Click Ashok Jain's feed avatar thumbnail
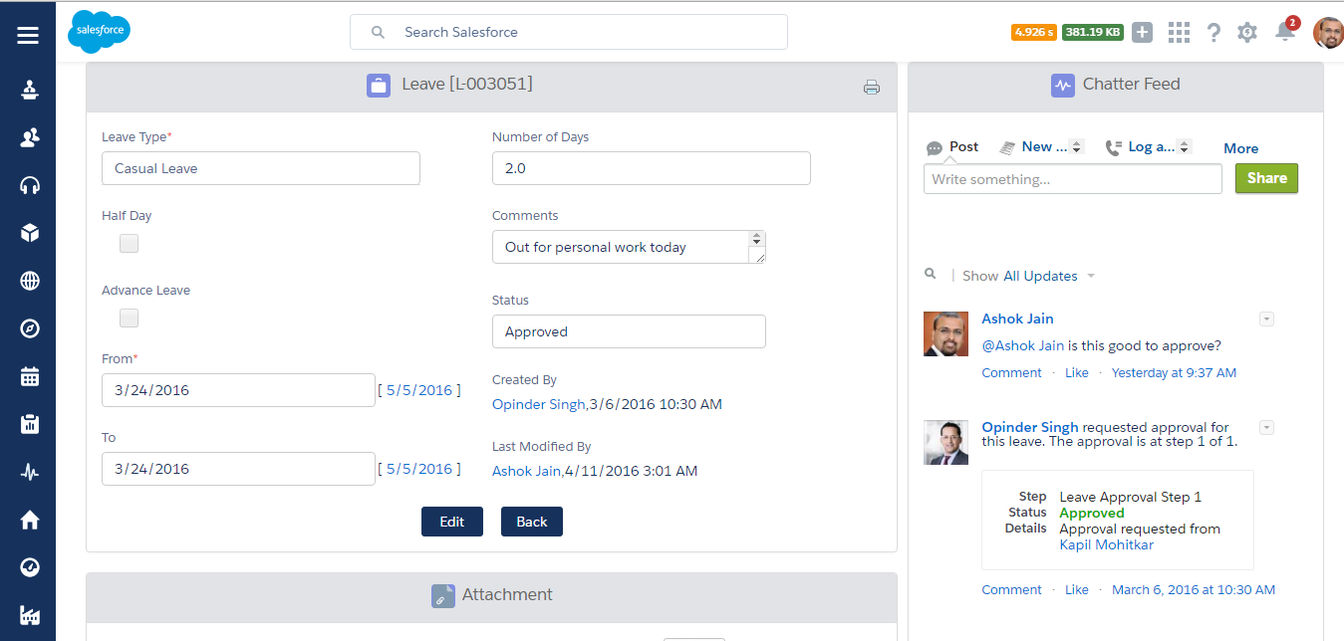This screenshot has width=1344, height=641. pyautogui.click(x=945, y=333)
